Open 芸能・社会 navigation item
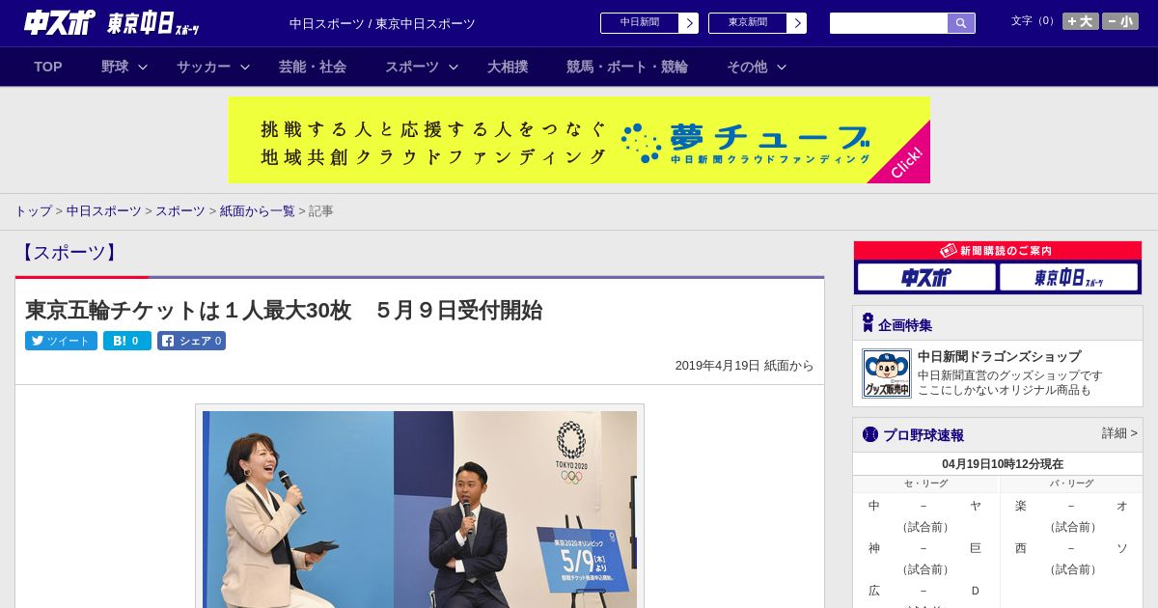The image size is (1158, 608). click(313, 67)
